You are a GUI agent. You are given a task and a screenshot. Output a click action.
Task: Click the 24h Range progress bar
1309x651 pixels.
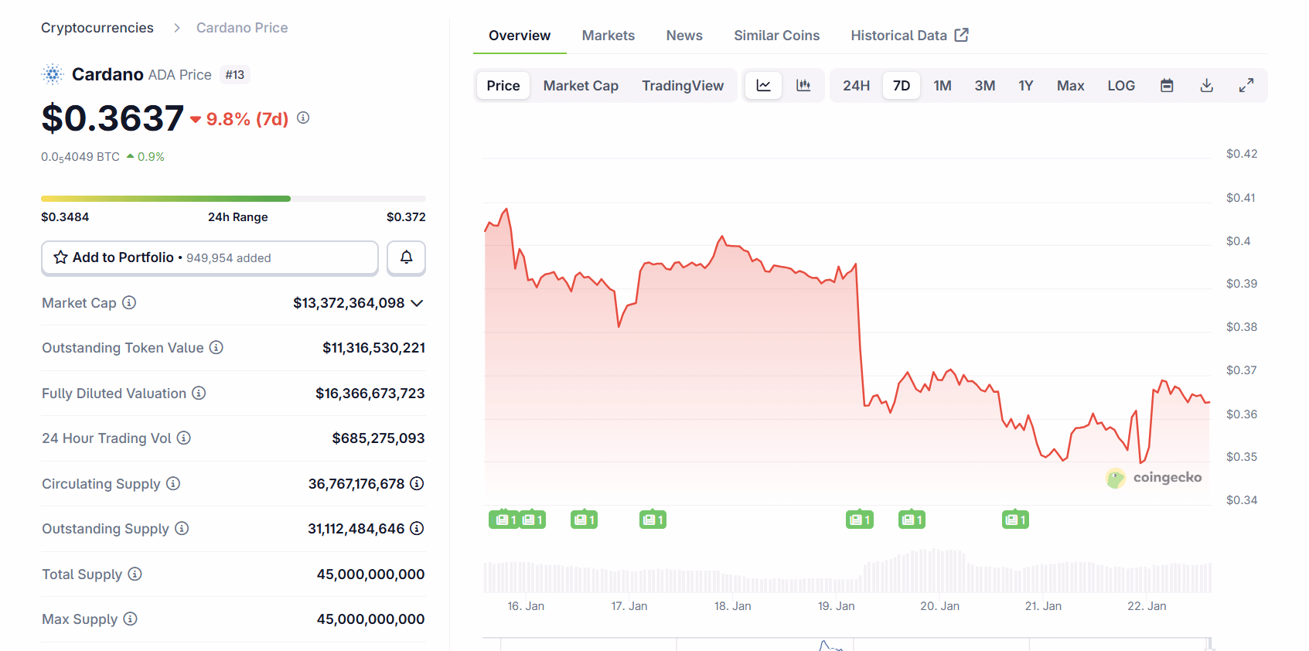233,199
